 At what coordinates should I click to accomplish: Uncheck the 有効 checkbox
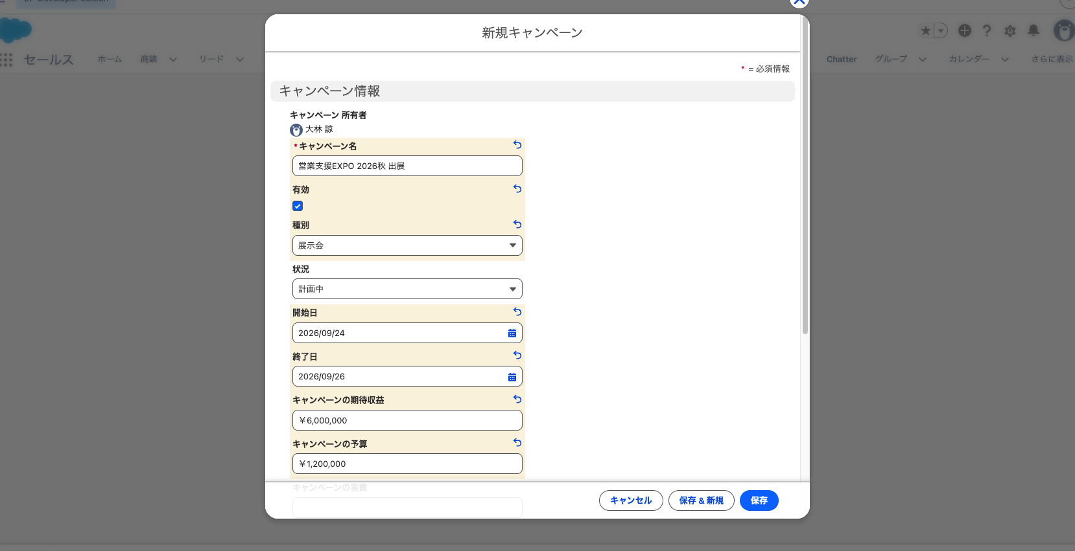coord(298,206)
